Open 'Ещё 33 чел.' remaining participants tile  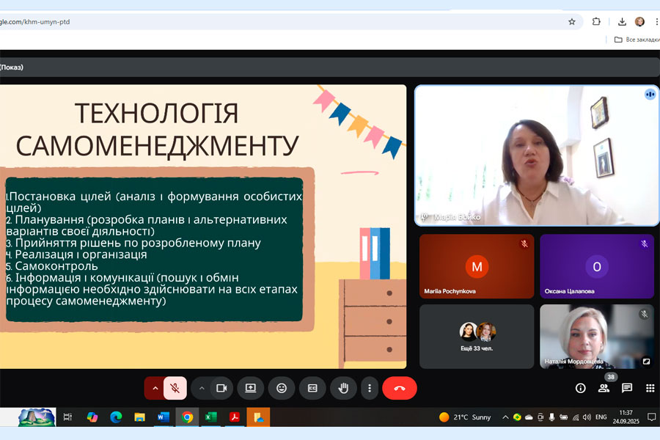coord(477,337)
